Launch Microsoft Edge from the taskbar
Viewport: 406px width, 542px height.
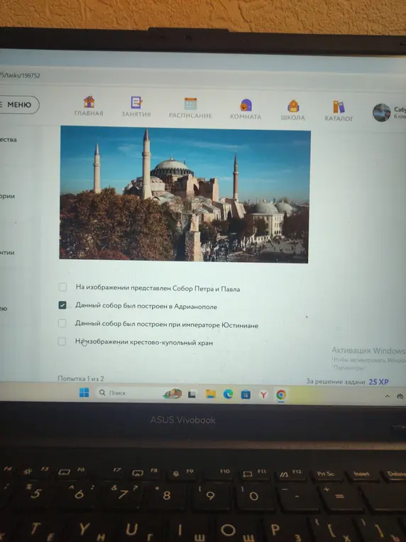(x=228, y=394)
